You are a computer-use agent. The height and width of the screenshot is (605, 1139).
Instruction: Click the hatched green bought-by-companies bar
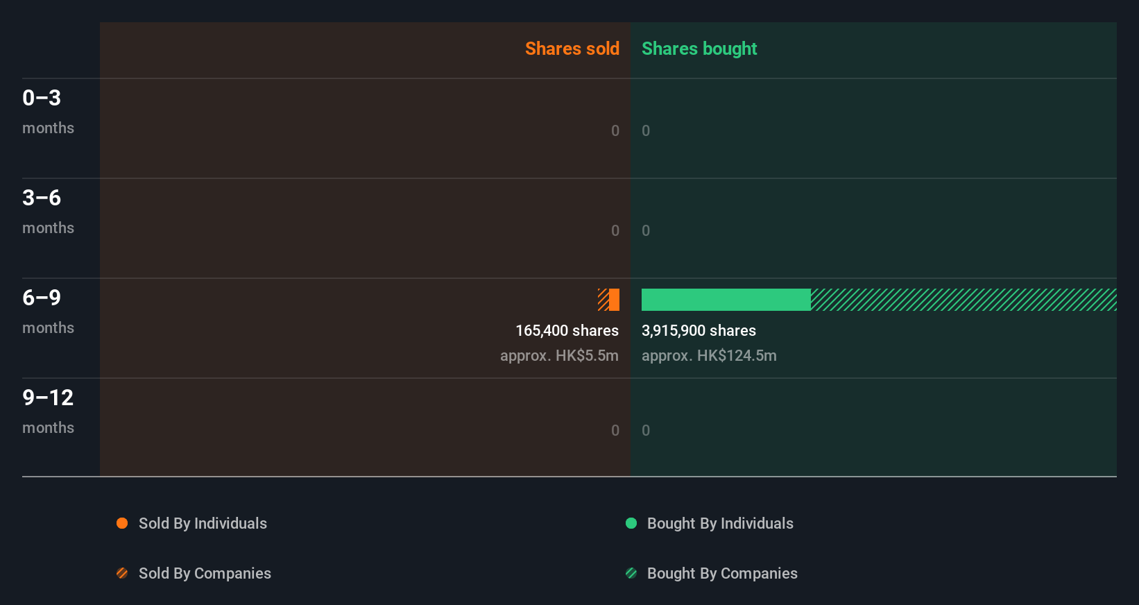click(964, 300)
